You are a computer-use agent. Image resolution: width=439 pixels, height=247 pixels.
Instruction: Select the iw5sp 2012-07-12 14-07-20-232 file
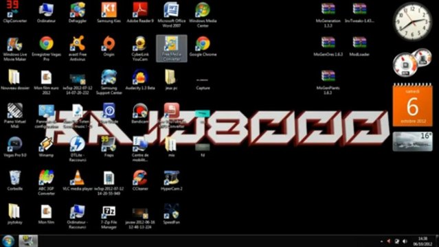pyautogui.click(x=78, y=84)
